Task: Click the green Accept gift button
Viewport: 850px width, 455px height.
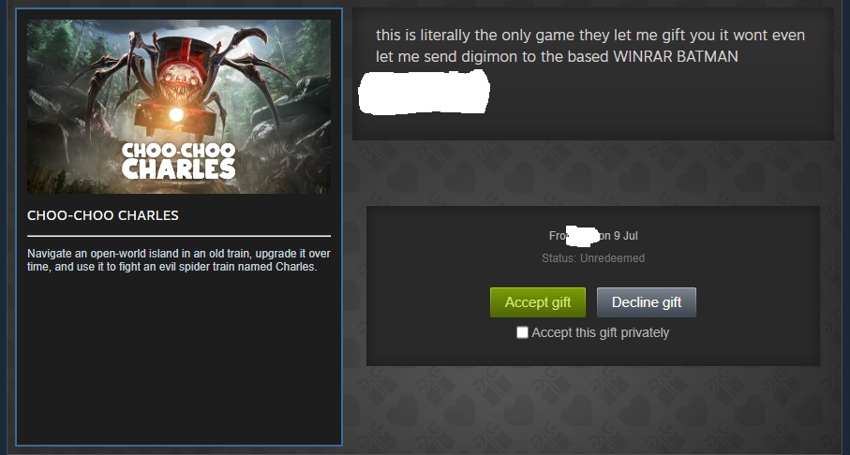Action: [538, 302]
